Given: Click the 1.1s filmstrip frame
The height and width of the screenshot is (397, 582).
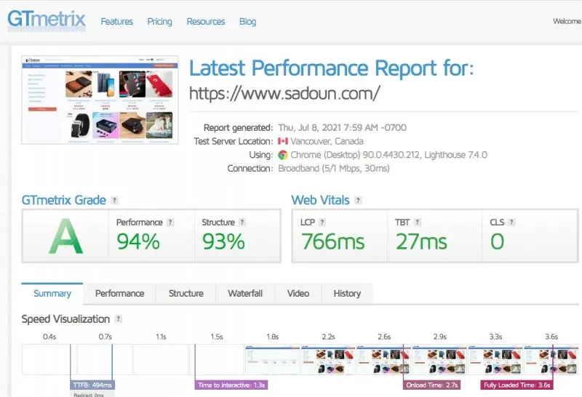Looking at the screenshot, I should 161,359.
